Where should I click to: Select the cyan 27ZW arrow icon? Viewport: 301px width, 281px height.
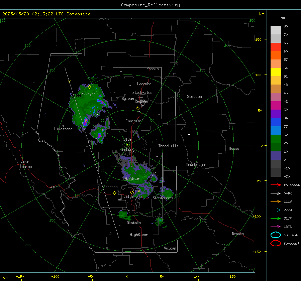click(x=276, y=210)
